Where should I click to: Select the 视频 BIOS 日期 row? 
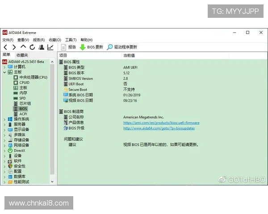point(163,100)
